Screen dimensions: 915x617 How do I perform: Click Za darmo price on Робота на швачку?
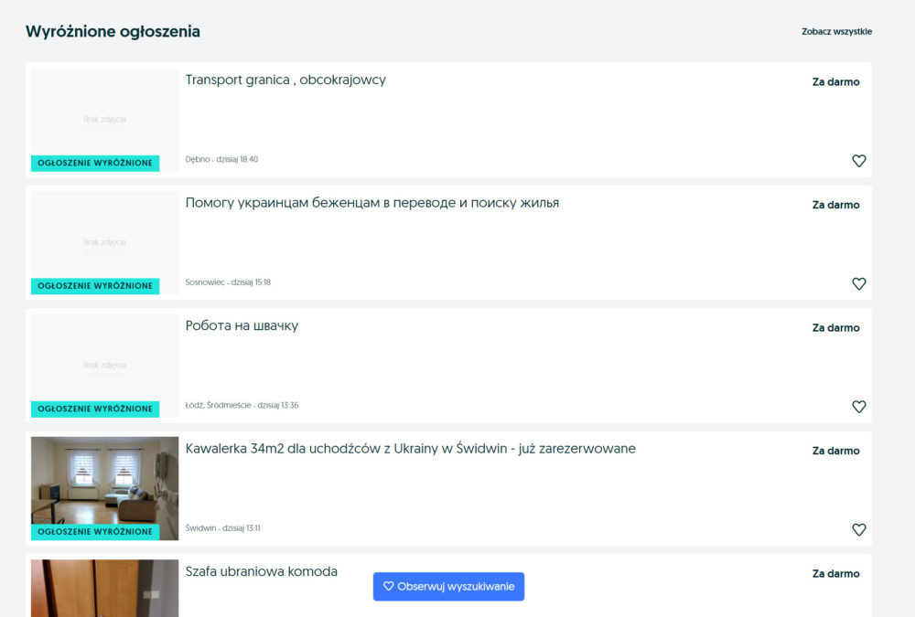[835, 328]
